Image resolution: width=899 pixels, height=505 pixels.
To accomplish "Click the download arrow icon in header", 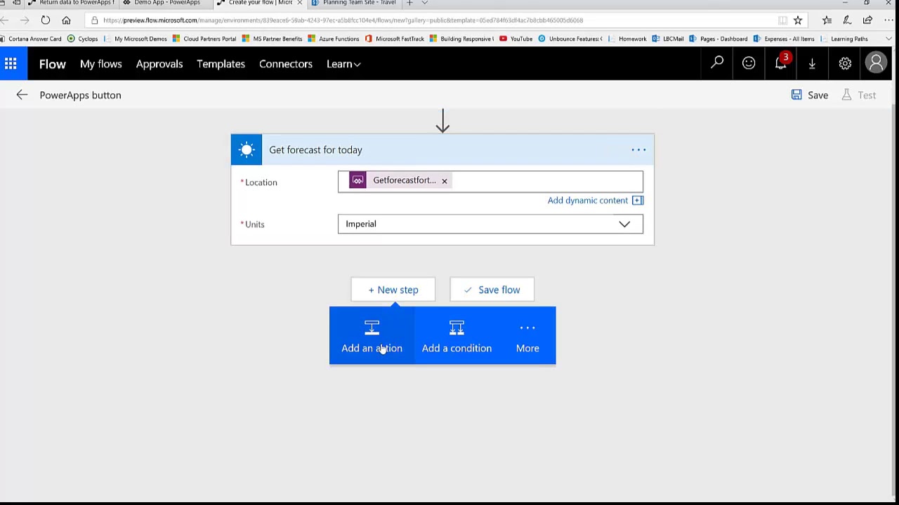I will pyautogui.click(x=812, y=64).
